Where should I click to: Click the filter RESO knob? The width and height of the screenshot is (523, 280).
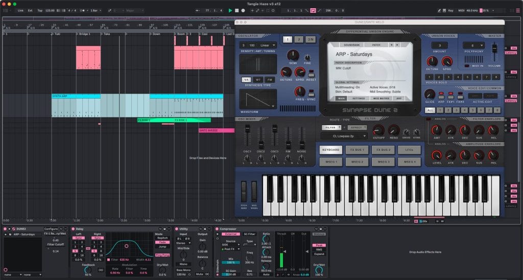coord(394,130)
